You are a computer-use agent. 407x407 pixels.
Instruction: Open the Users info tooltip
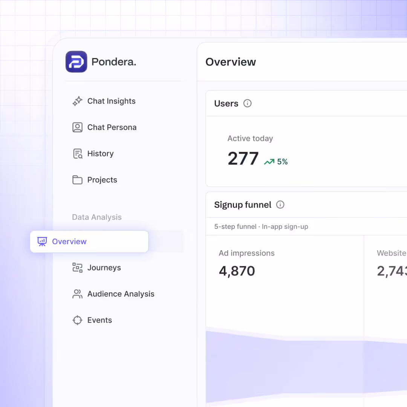click(x=248, y=103)
